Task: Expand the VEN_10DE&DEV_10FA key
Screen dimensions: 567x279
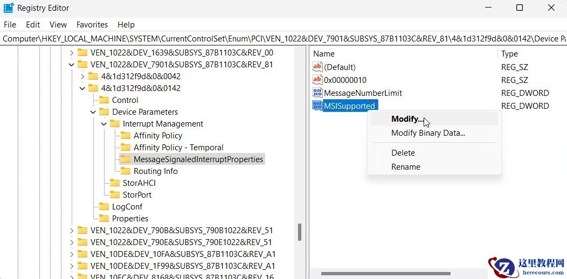Action: (x=72, y=254)
